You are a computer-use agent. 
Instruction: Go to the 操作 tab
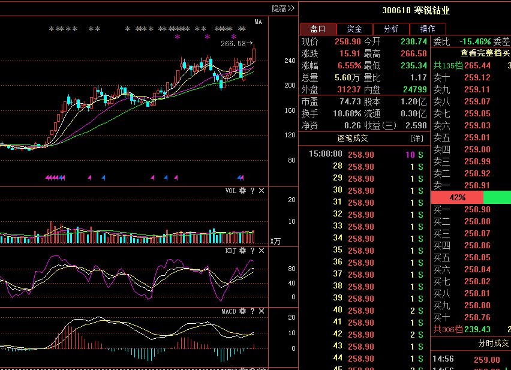click(x=428, y=29)
